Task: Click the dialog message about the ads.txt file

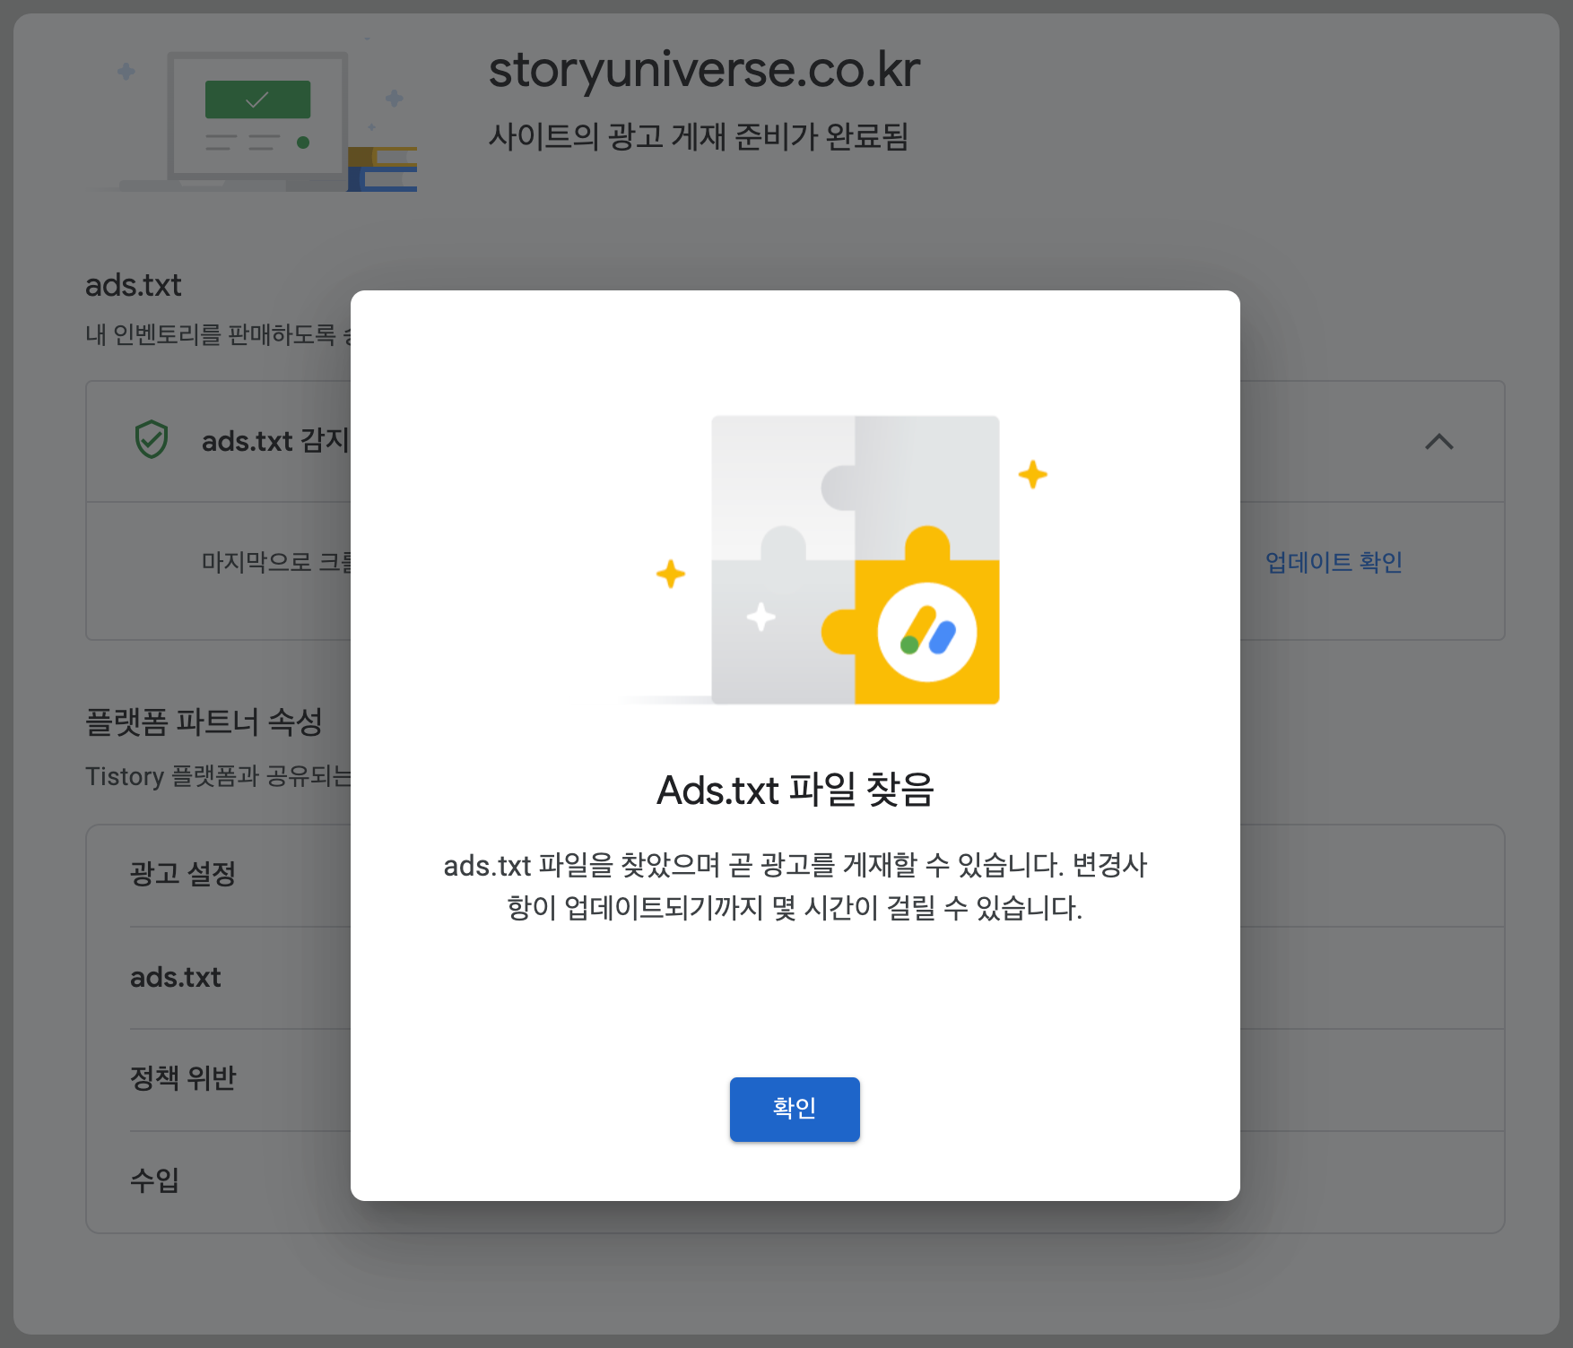Action: 795,886
